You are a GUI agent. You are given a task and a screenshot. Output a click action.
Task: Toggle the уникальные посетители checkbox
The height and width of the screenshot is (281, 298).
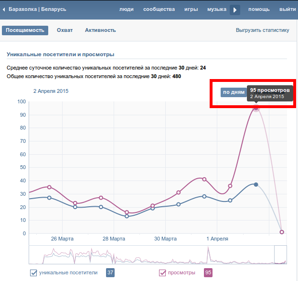(x=33, y=273)
